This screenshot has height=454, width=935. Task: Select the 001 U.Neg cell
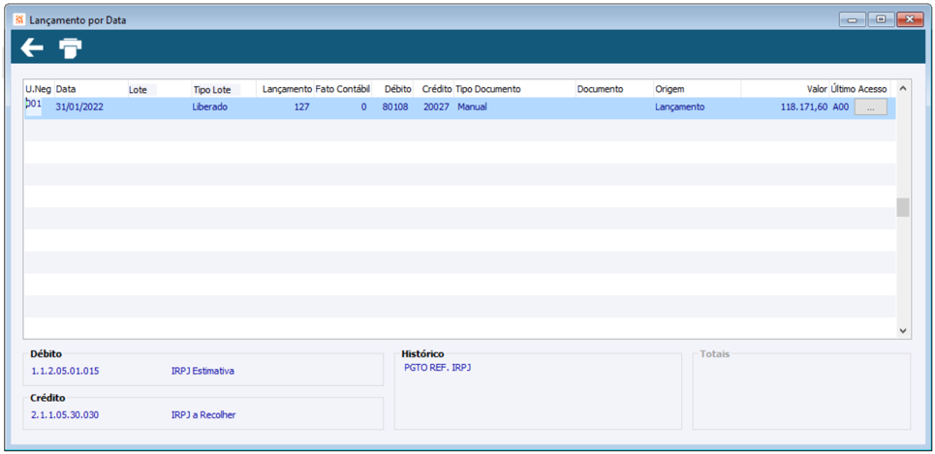tap(33, 104)
